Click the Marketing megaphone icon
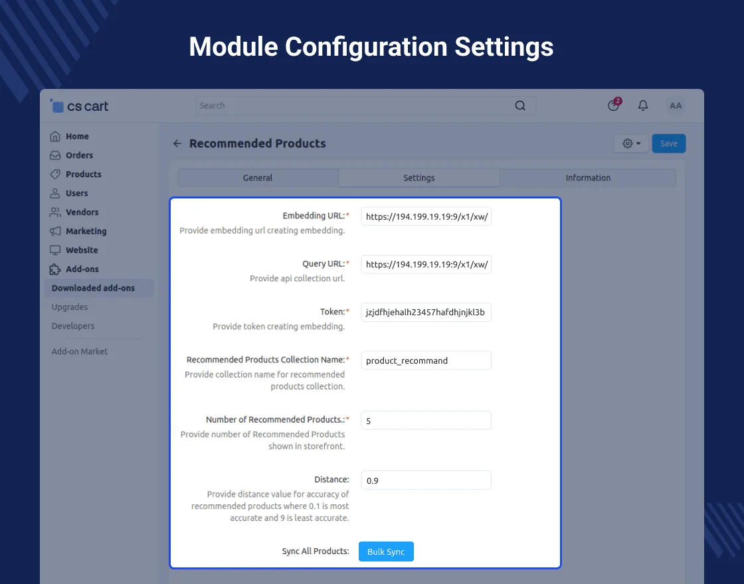This screenshot has height=584, width=744. pos(55,232)
